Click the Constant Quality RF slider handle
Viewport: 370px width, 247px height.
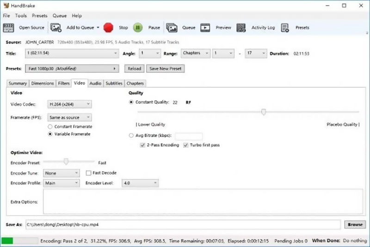click(x=264, y=112)
